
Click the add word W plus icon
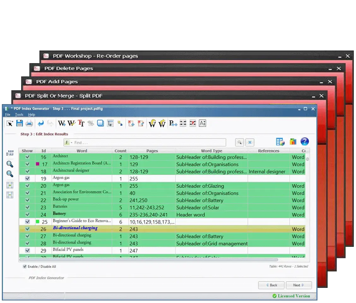pos(62,123)
